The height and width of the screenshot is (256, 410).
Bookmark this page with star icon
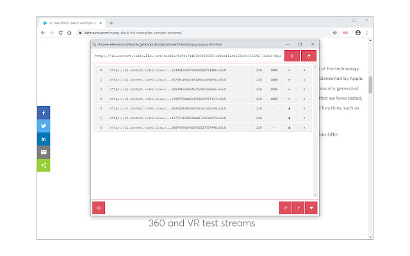click(335, 32)
